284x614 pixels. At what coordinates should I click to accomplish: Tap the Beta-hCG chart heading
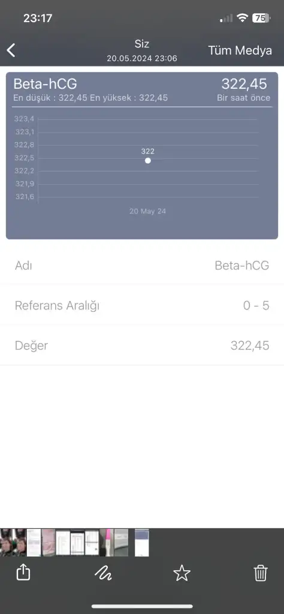click(x=45, y=84)
